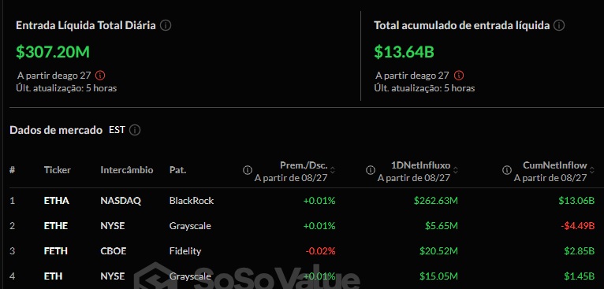Click red warning icon under $307.20M
This screenshot has width=604, height=289.
tap(100, 75)
